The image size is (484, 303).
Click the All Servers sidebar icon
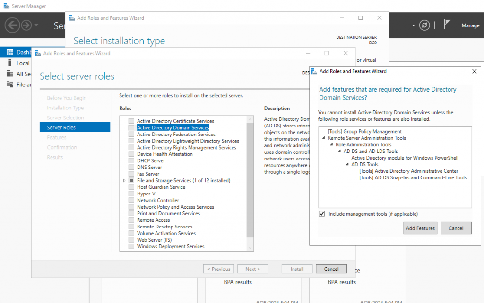(x=9, y=74)
